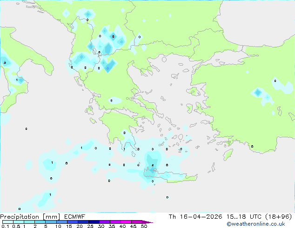
Task: Click the 'Precipitation [mm]' title text
Action: coord(30,217)
